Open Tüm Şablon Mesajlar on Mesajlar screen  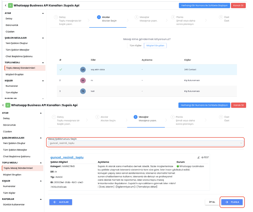tap(15, 150)
